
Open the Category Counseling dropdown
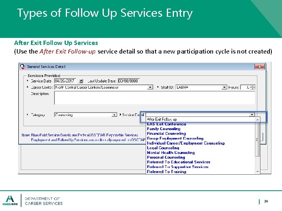[x=114, y=115]
